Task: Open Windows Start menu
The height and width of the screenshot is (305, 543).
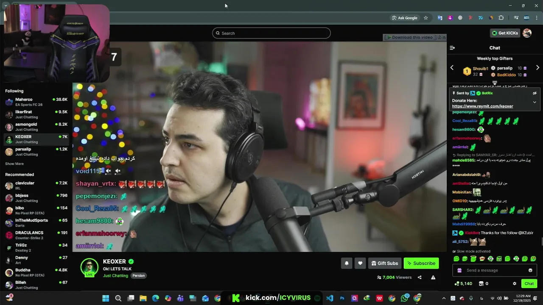Action: (106, 298)
